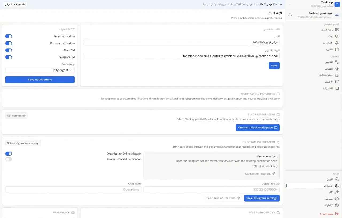The image size is (342, 218).
Task: Disable the Slack DM switch
Action: point(9,50)
